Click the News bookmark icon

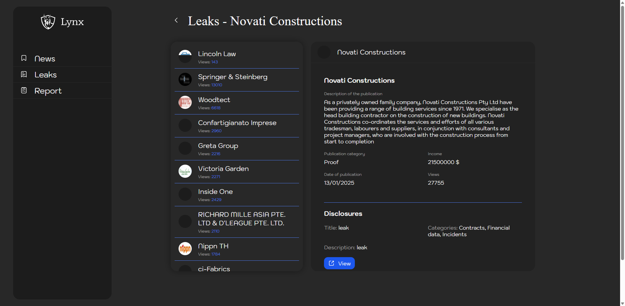[24, 58]
